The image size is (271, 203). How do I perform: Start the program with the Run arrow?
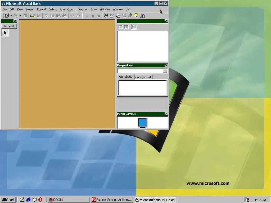87,16
